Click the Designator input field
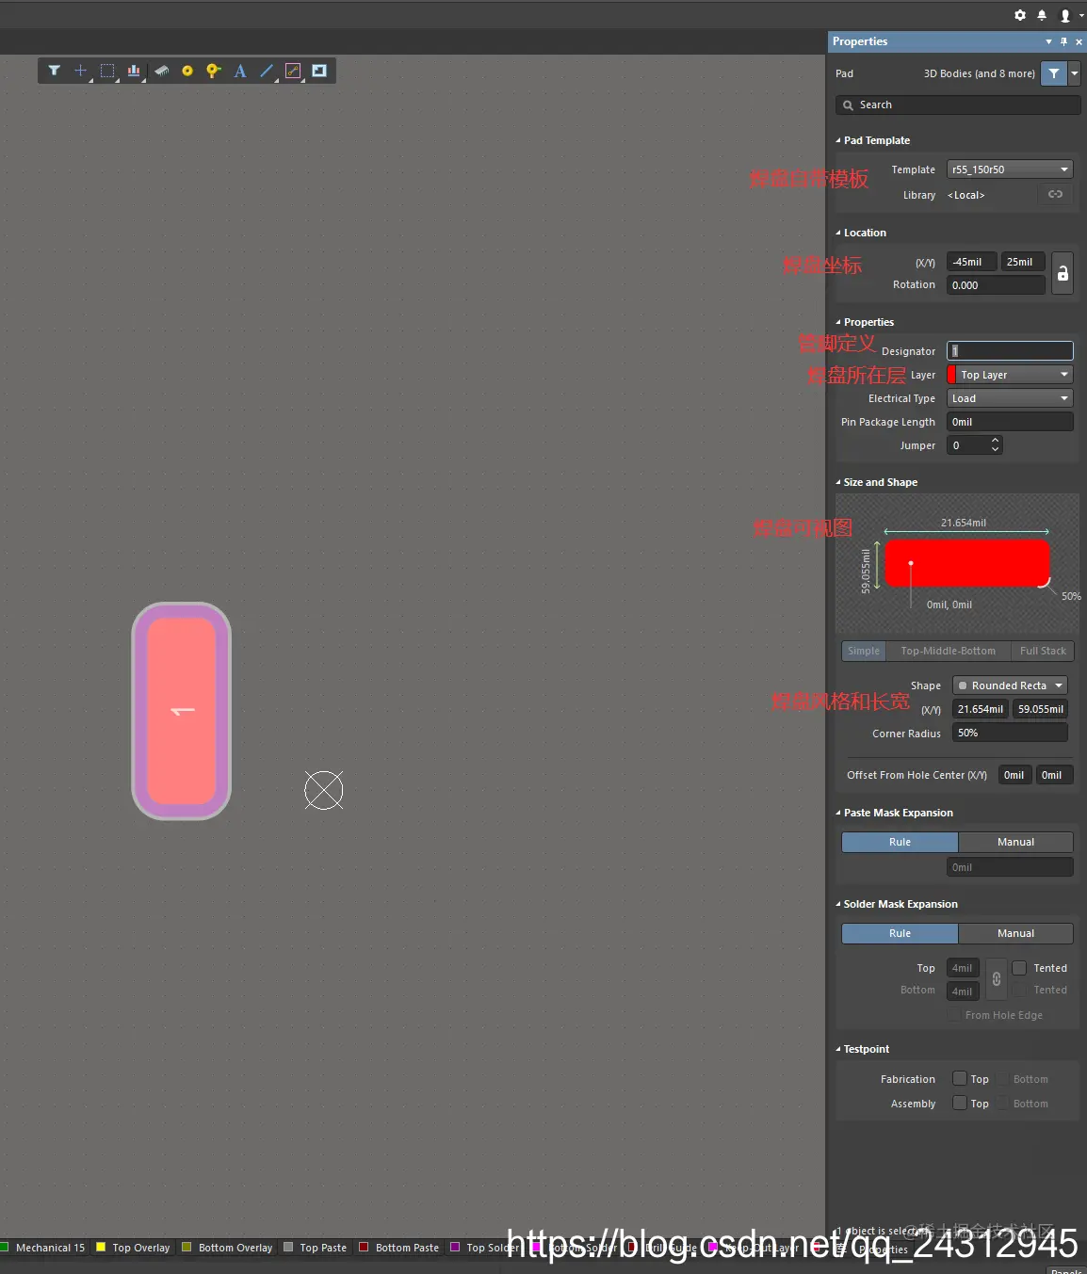This screenshot has width=1087, height=1274. tap(1010, 350)
